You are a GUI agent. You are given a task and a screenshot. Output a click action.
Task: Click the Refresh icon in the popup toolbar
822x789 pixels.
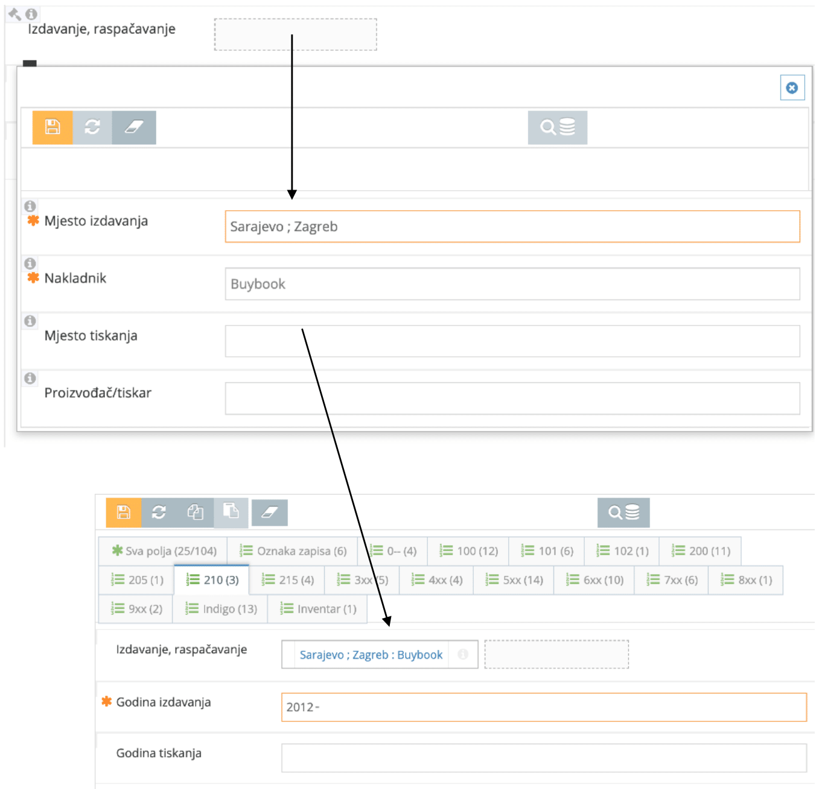pyautogui.click(x=93, y=127)
